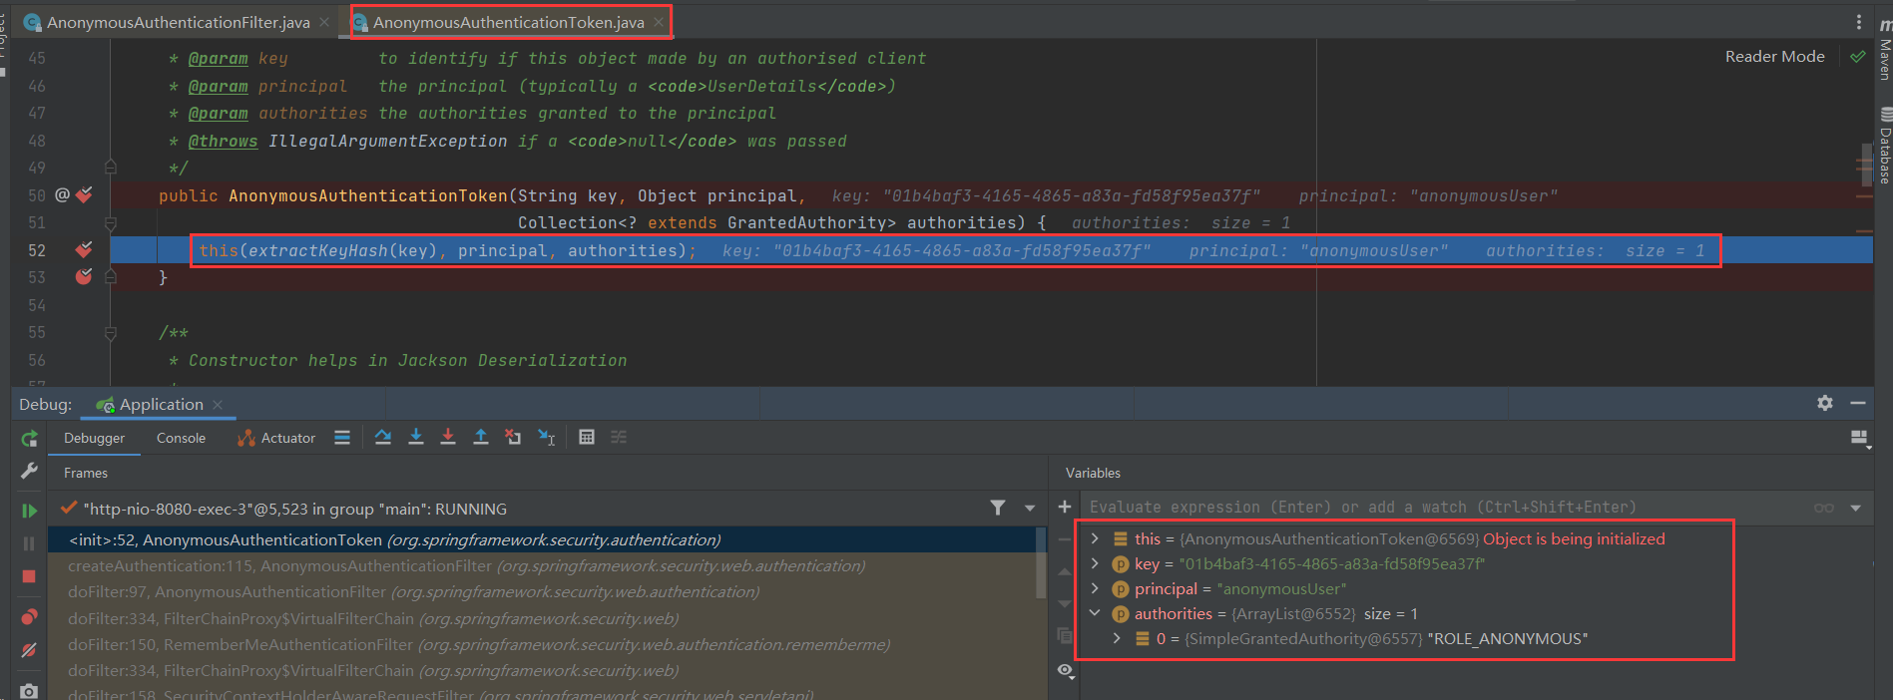Close AnonymousAuthenticationFilter.java tab
This screenshot has height=700, width=1893.
[x=324, y=22]
